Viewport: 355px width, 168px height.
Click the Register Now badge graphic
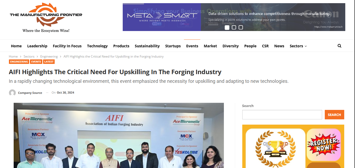324,145
